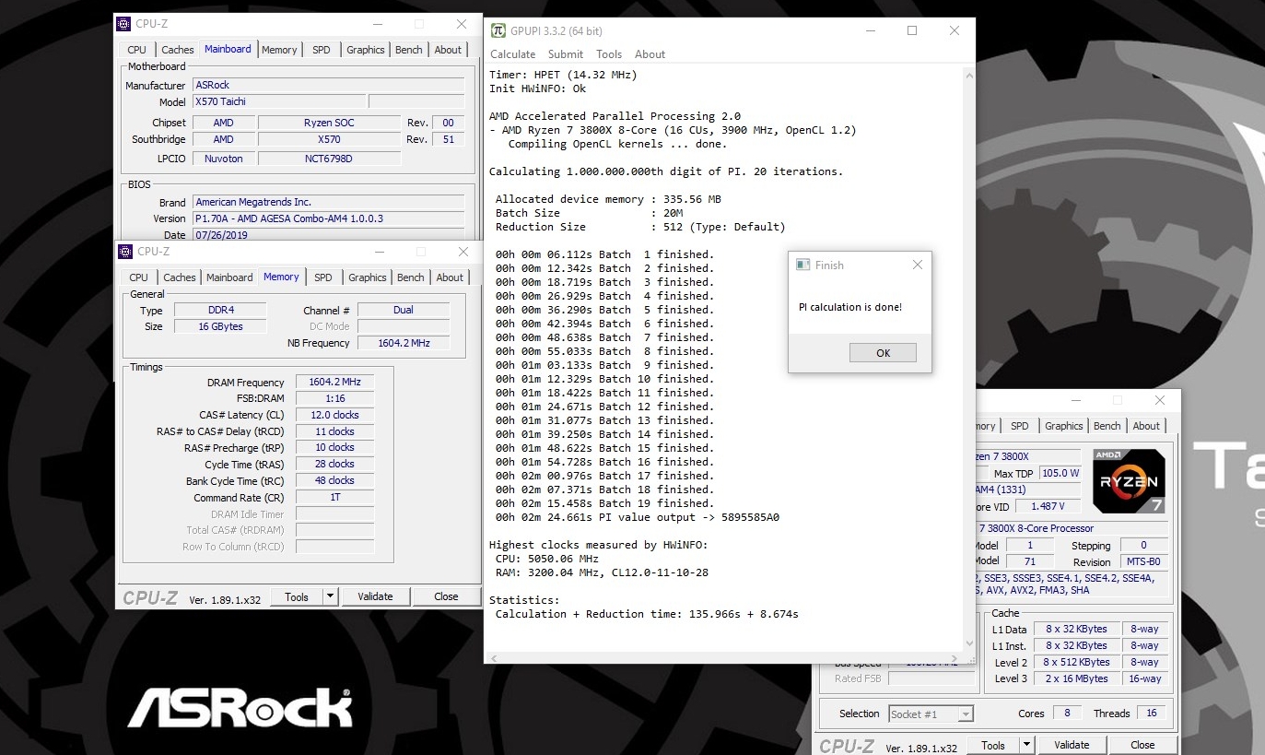Click CAS# Latency 12.0 clocks value
This screenshot has width=1265, height=755.
pos(334,415)
